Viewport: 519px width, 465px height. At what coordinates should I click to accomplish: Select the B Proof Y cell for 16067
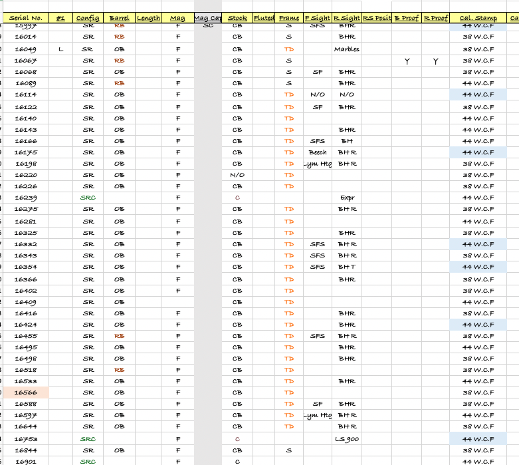(407, 61)
